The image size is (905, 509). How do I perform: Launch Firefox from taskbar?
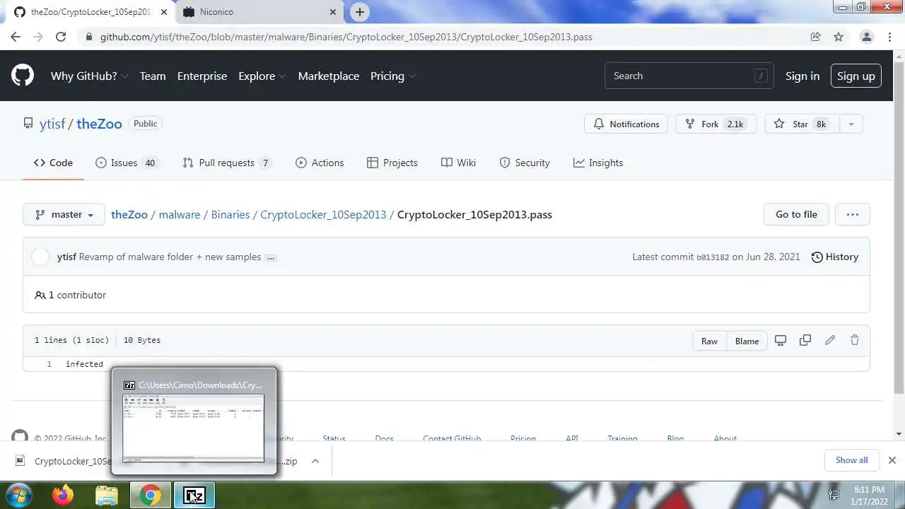pos(63,495)
